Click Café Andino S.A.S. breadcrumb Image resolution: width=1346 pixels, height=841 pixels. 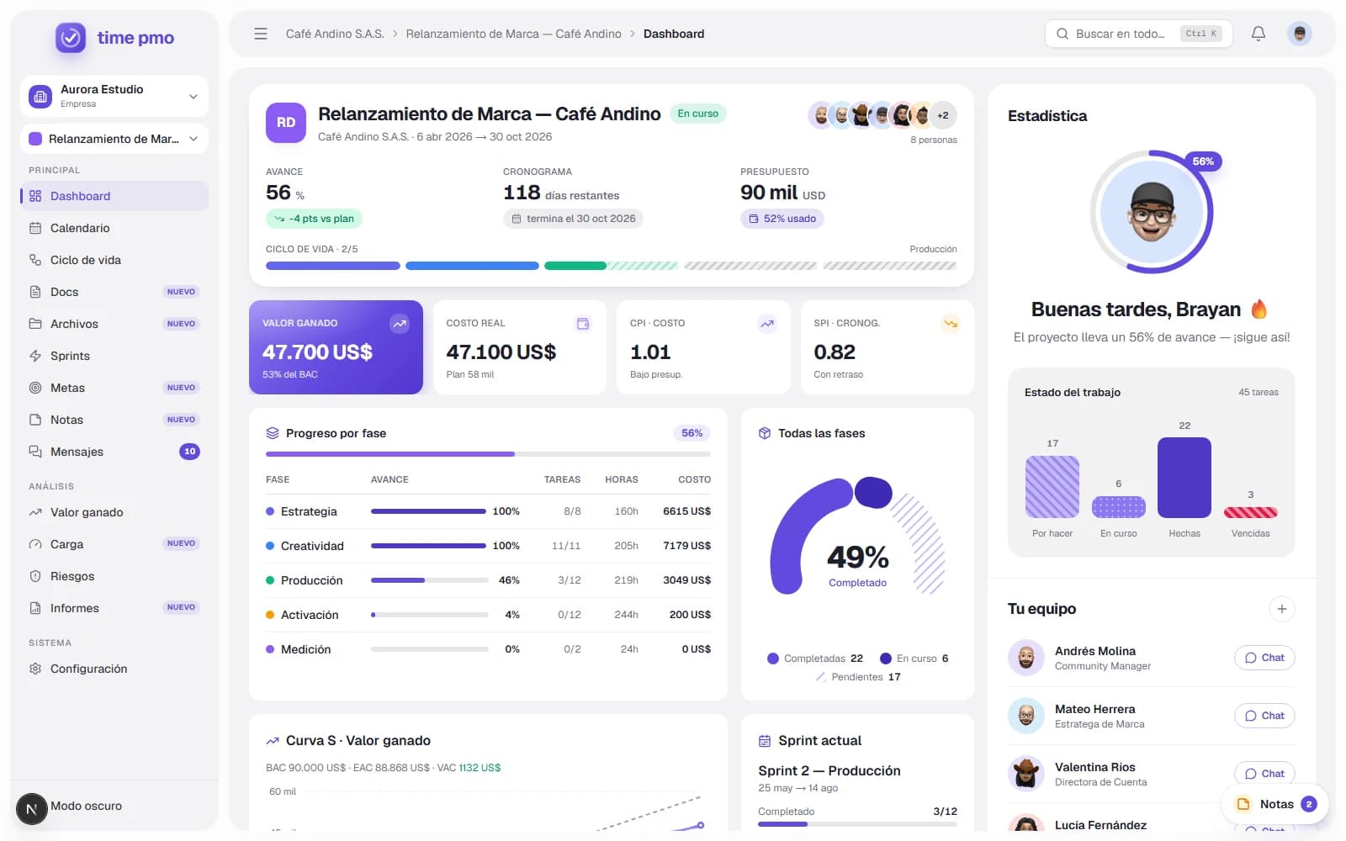point(335,34)
